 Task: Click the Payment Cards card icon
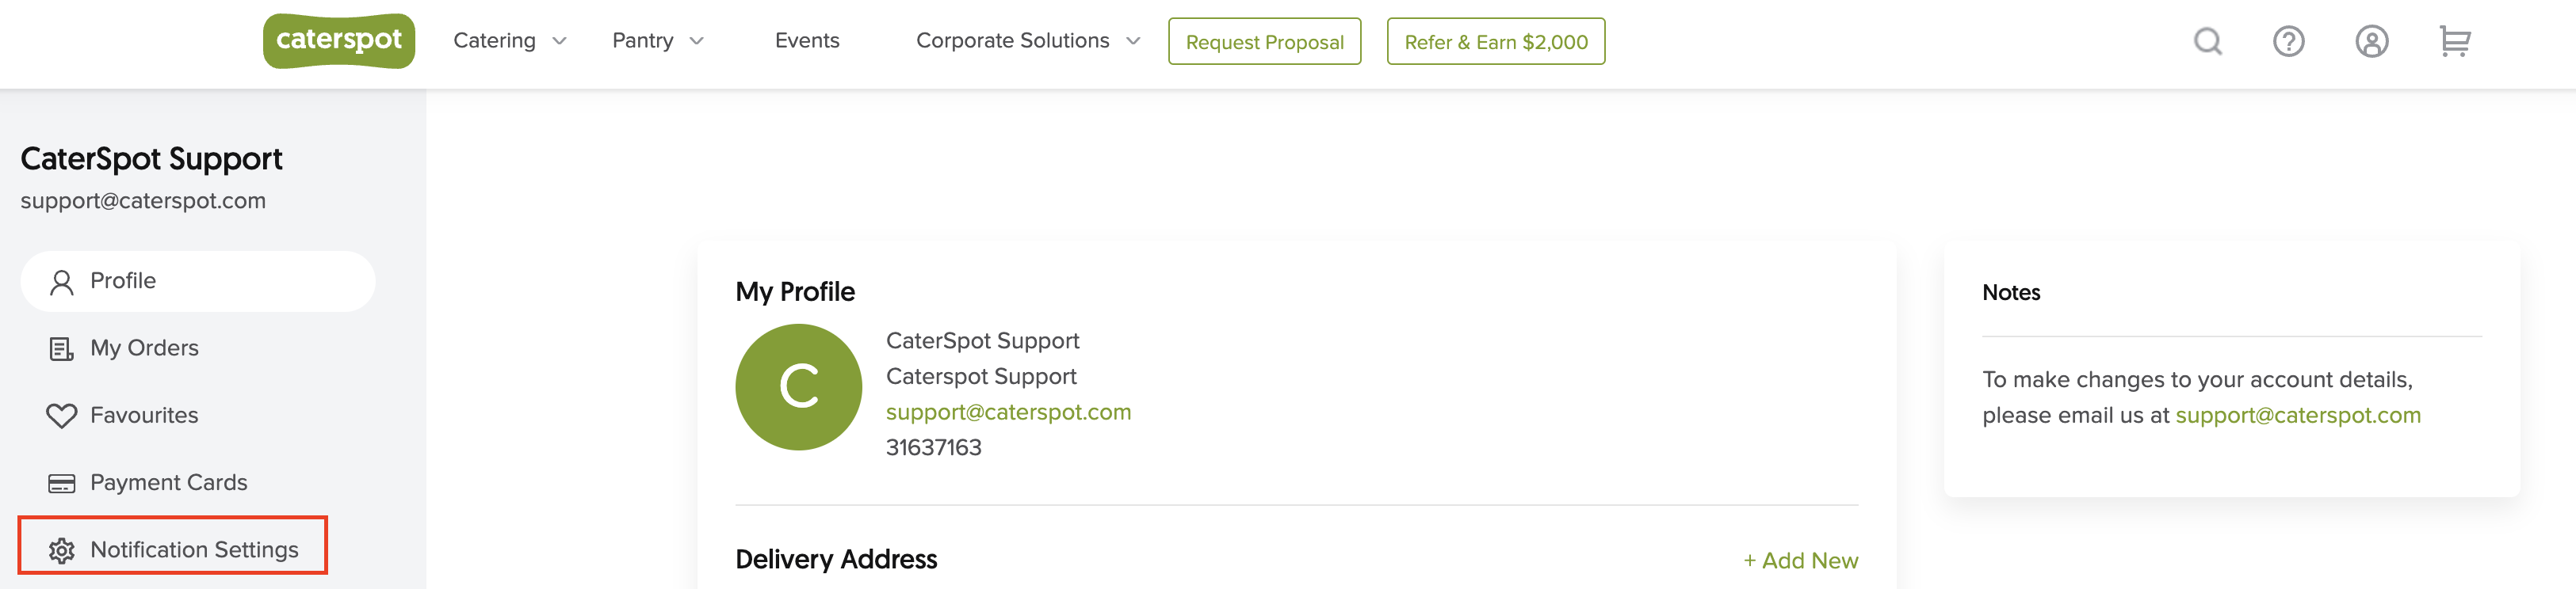pyautogui.click(x=62, y=483)
